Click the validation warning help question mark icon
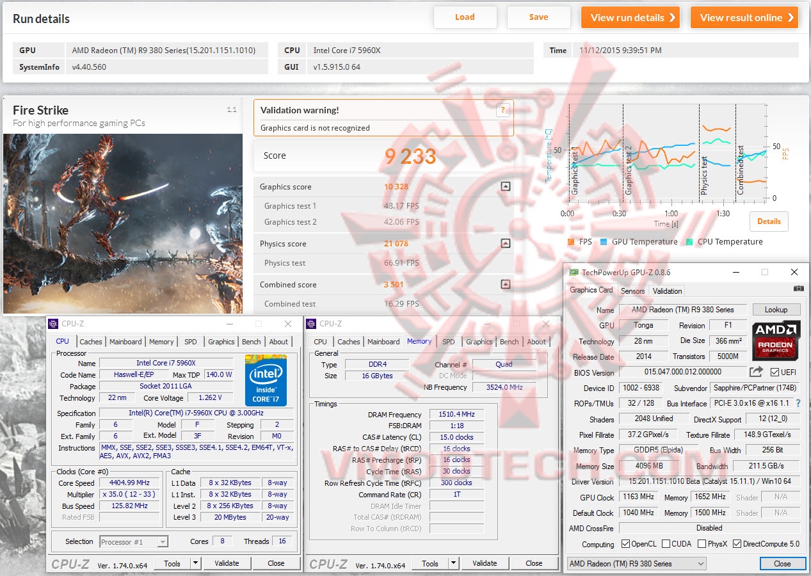 tap(503, 110)
